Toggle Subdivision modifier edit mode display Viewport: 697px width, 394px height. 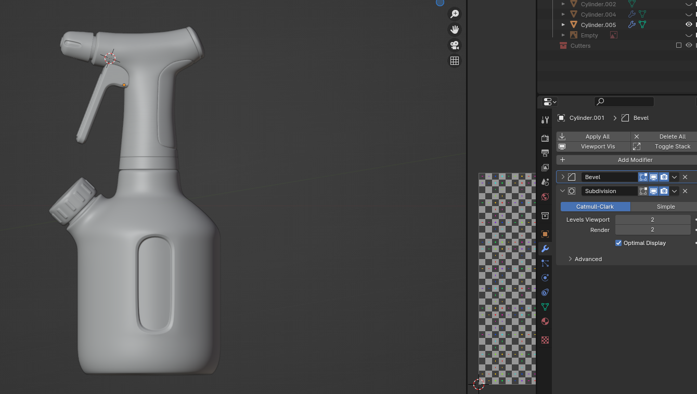tap(643, 191)
